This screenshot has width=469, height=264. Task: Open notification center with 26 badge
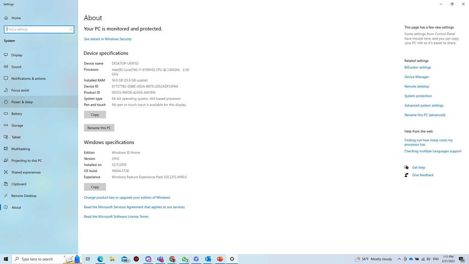[462, 259]
